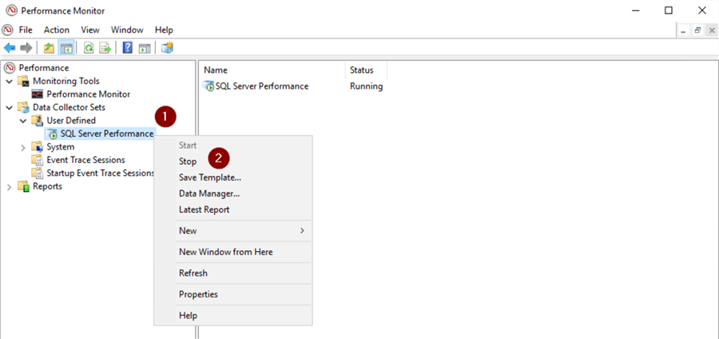Open the Window menu

coord(127,30)
